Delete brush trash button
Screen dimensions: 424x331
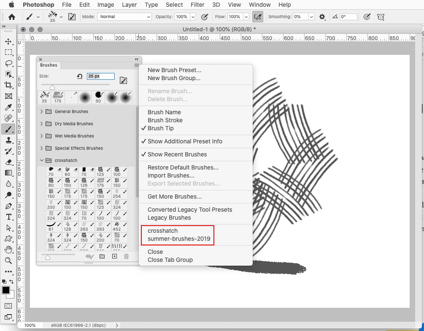pyautogui.click(x=126, y=256)
